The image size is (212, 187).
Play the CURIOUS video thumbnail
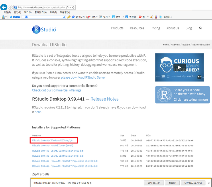coord(179,67)
